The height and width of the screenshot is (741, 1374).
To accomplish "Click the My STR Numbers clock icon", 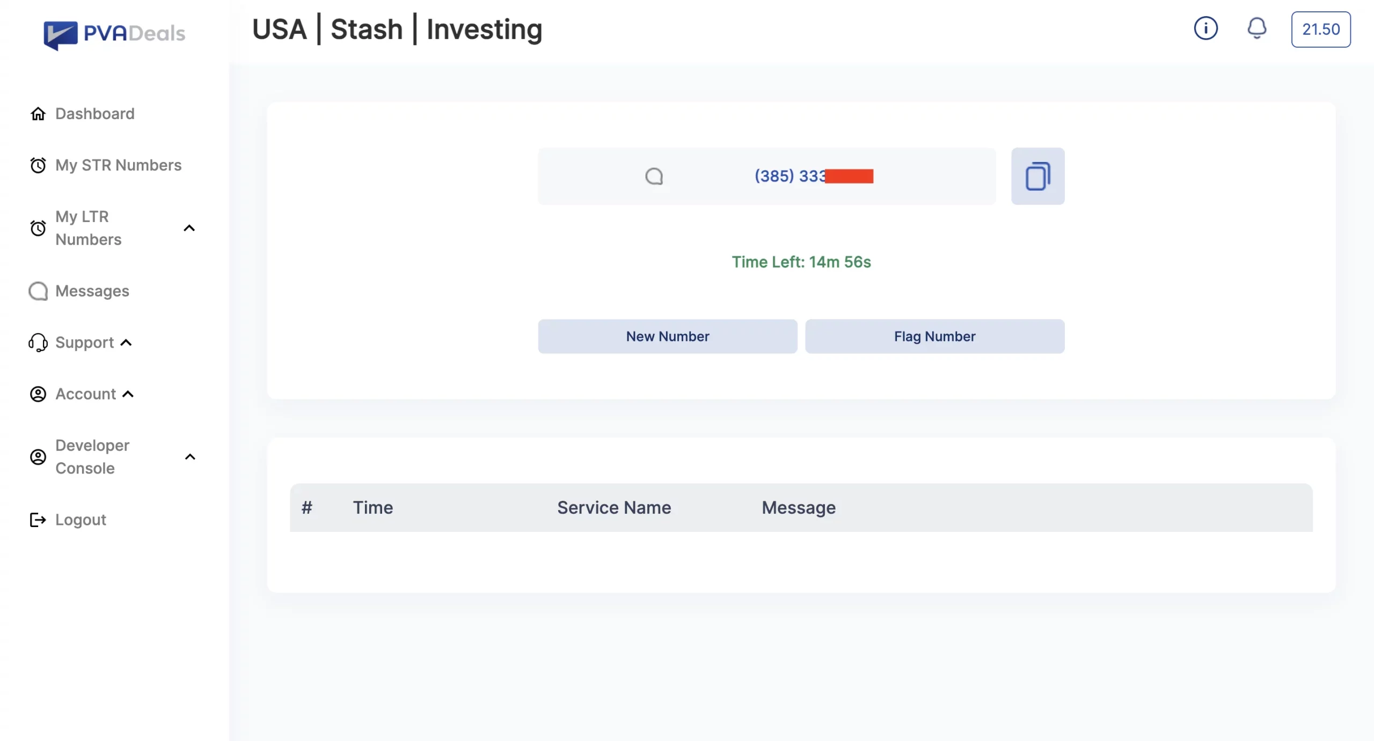I will [38, 165].
